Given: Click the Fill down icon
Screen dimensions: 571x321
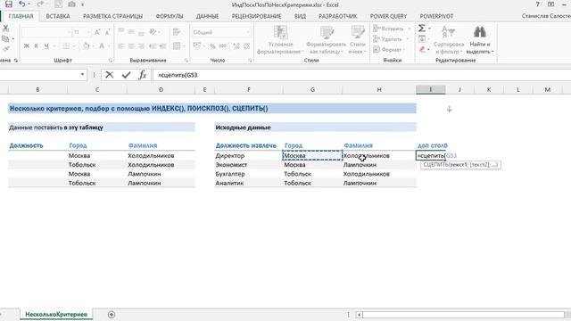Looking at the screenshot, I should (422, 38).
